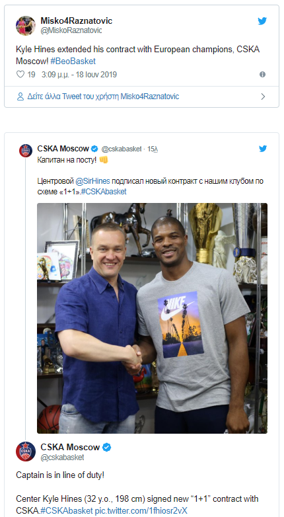Click the Misko4Raznatovic display name
The height and width of the screenshot is (517, 284).
(77, 21)
